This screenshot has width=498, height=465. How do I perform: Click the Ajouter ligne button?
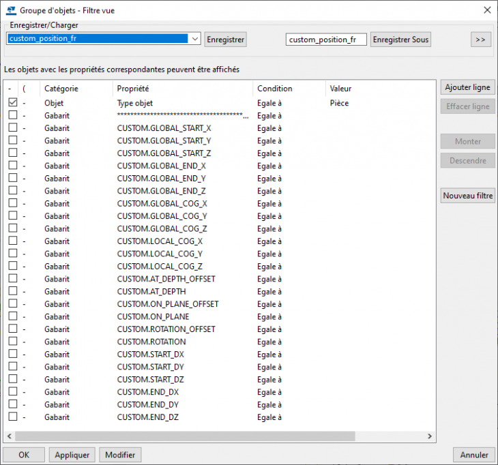[x=467, y=88]
